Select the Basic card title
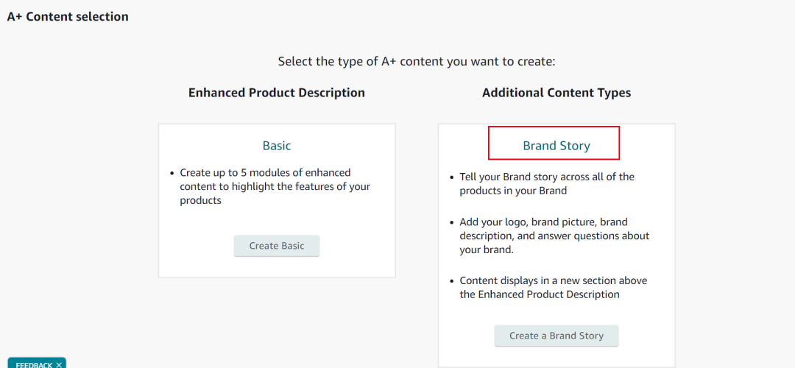This screenshot has height=368, width=795. click(277, 146)
